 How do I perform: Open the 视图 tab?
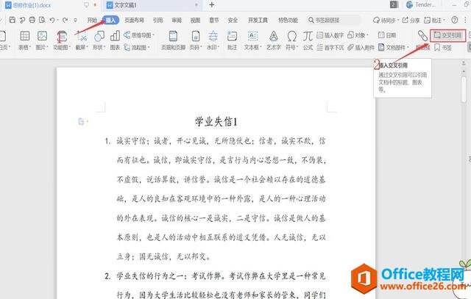(x=195, y=20)
